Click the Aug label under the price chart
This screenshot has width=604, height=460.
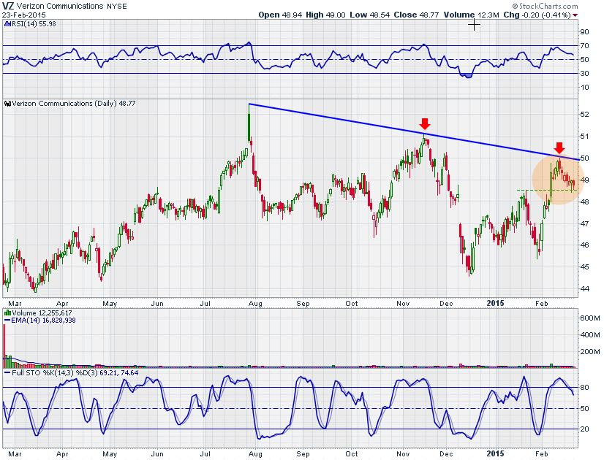click(x=255, y=304)
